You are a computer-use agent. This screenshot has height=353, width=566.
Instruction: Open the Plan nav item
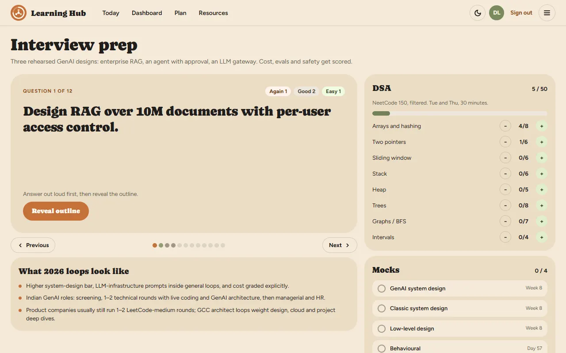tap(180, 13)
